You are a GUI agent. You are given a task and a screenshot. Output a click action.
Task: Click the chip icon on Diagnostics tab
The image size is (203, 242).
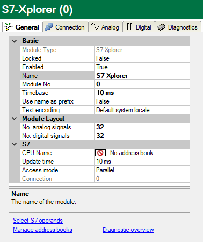161,27
